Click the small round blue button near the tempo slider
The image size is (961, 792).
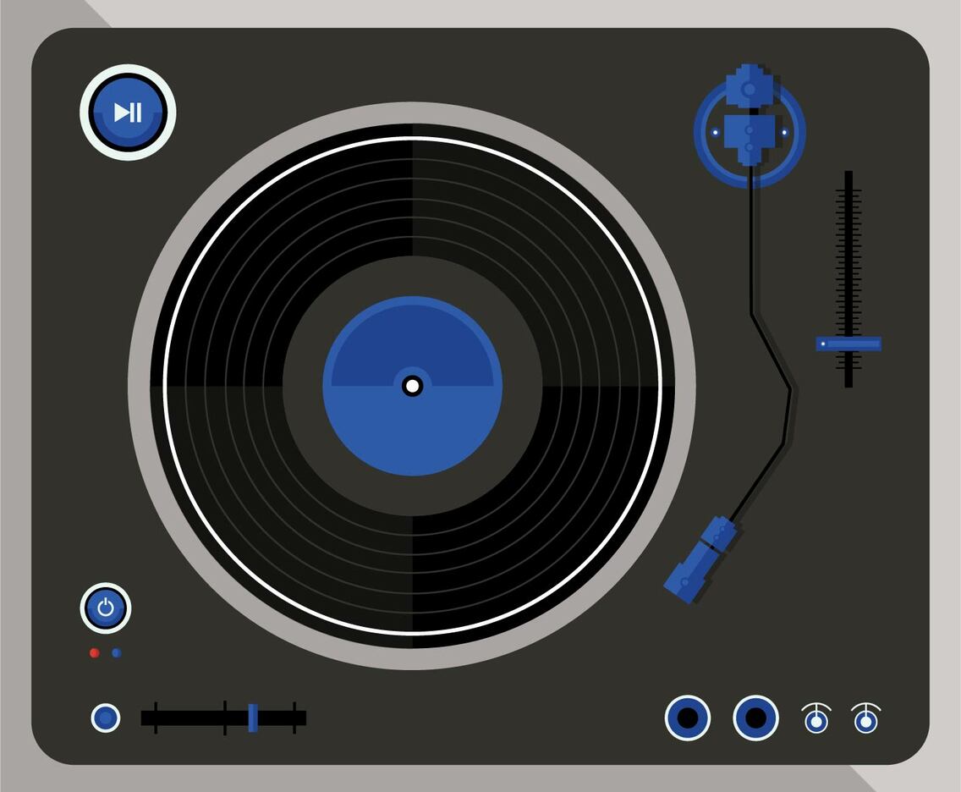coord(105,718)
